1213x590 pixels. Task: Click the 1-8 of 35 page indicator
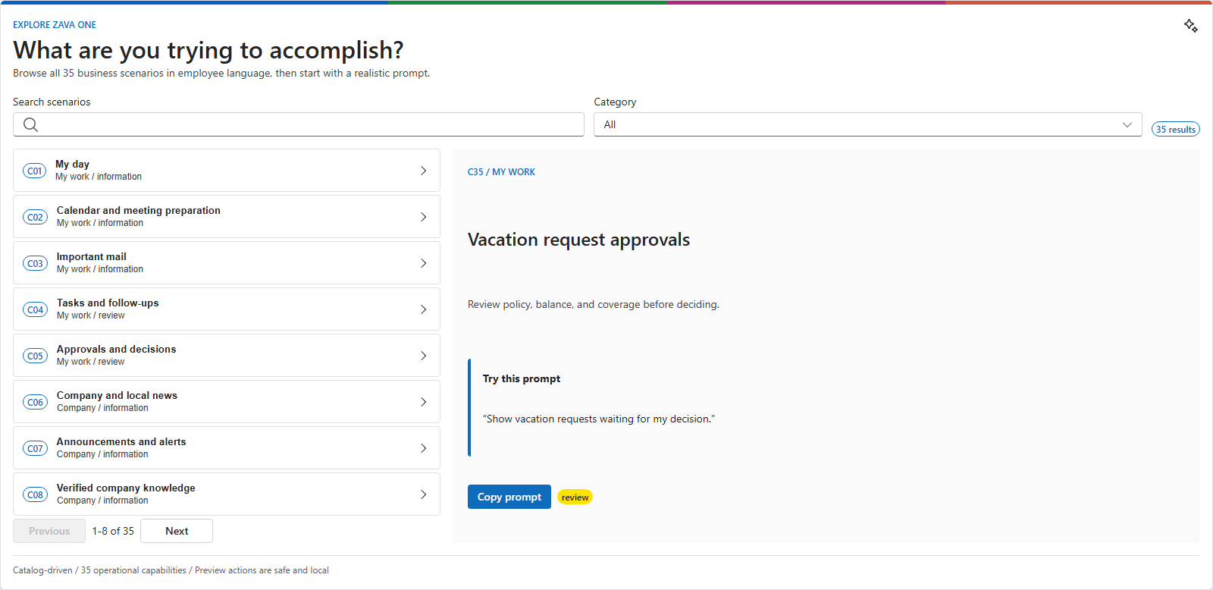[113, 531]
